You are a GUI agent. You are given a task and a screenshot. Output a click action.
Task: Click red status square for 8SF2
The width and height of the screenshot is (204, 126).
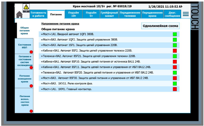click(175, 51)
